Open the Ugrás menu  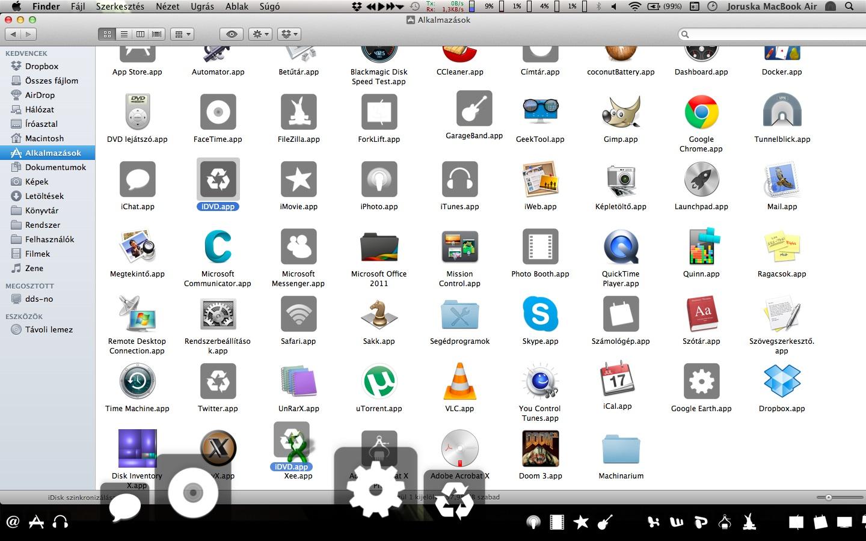tap(202, 6)
